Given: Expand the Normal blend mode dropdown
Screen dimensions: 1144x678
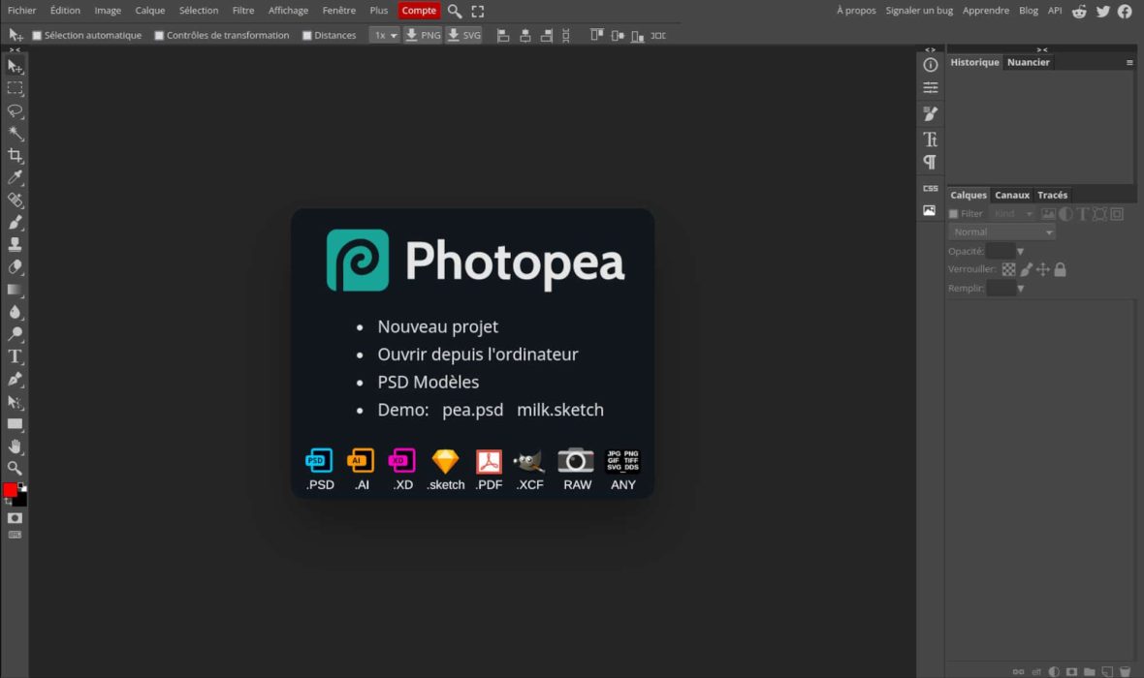Looking at the screenshot, I should click(1001, 232).
